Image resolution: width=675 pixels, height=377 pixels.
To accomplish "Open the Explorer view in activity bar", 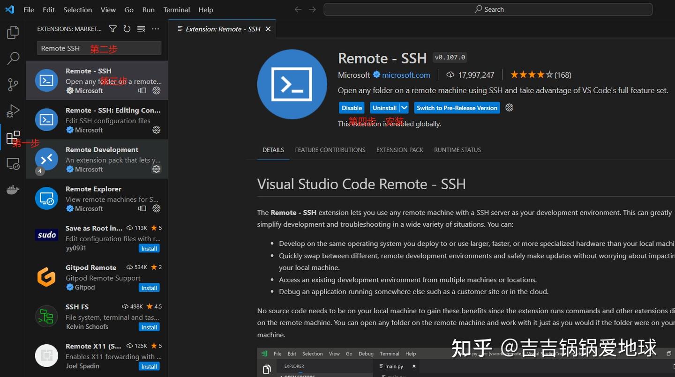I will click(13, 31).
